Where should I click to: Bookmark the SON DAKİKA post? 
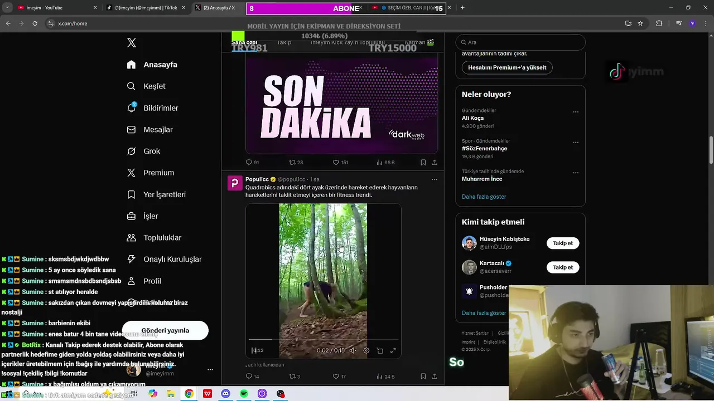(423, 163)
